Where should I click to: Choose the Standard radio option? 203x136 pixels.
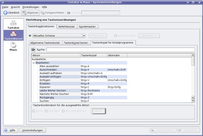pos(46,111)
